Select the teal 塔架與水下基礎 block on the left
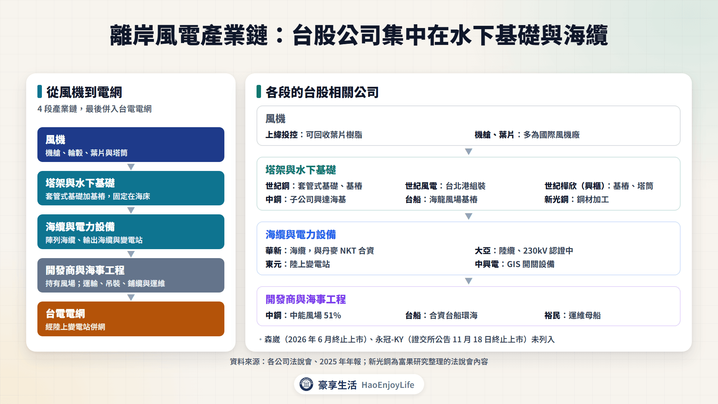This screenshot has width=718, height=404. click(131, 188)
